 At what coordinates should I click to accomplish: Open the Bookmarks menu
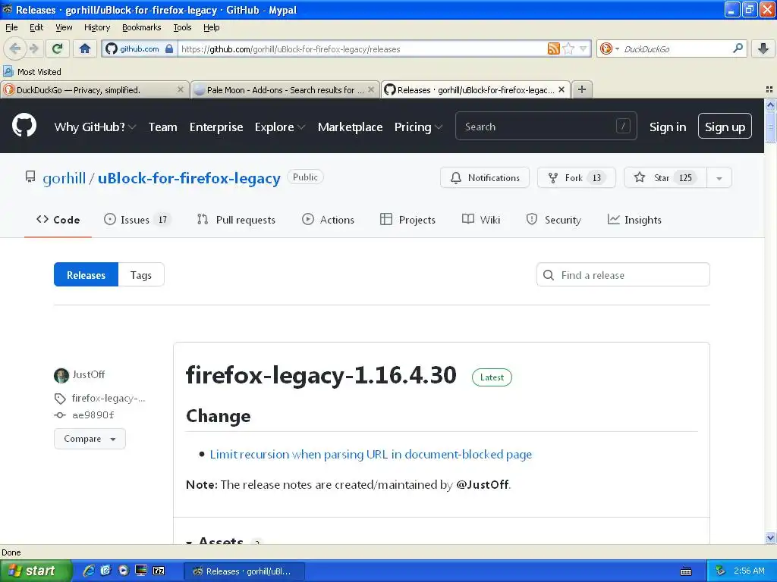click(x=142, y=27)
